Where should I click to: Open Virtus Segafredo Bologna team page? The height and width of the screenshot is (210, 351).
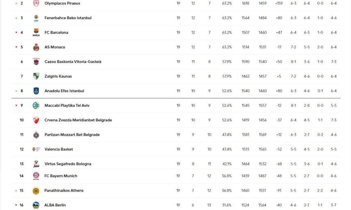[68, 164]
